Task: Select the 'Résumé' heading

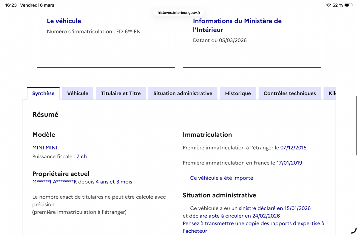Action: tap(45, 115)
